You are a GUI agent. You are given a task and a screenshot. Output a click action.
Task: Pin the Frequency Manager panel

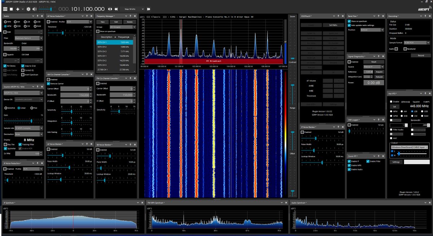[x=131, y=16]
